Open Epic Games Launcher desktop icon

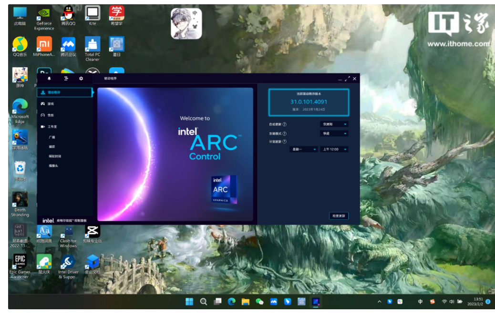[x=20, y=266]
